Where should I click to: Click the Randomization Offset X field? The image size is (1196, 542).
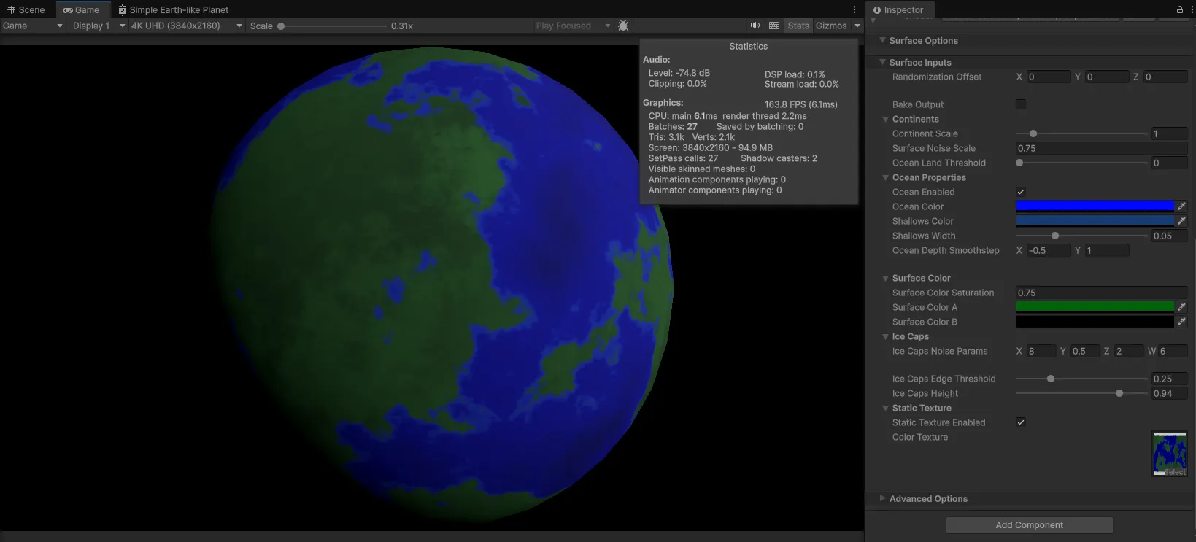coord(1049,77)
